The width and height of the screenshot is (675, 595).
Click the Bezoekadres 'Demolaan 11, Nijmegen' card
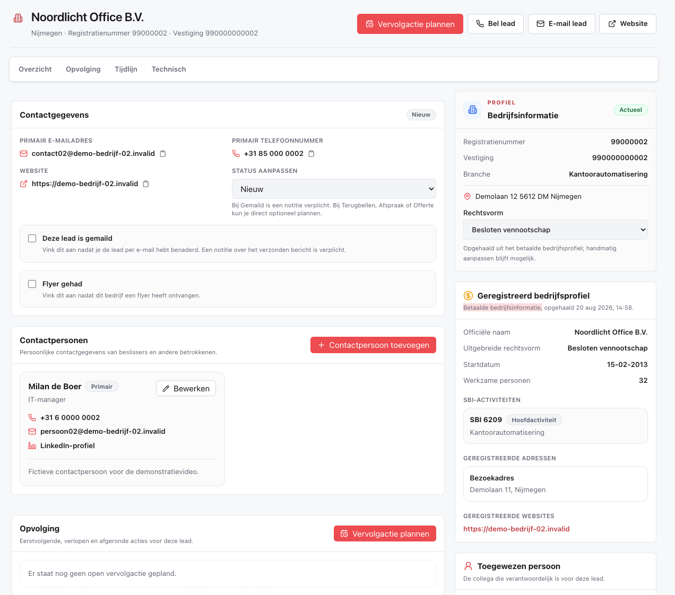click(x=556, y=484)
